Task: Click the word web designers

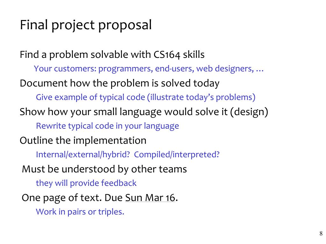Action: pyautogui.click(x=225, y=69)
